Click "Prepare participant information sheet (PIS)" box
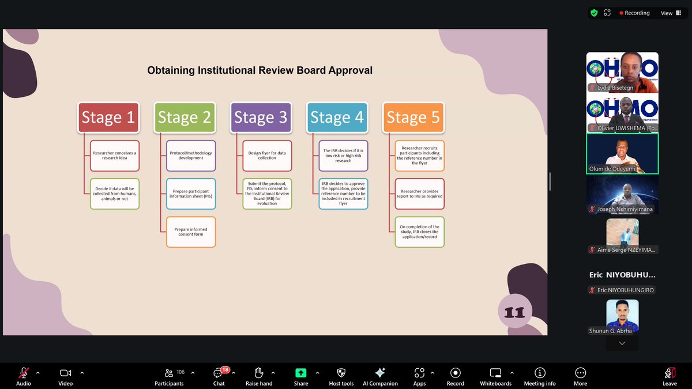Image resolution: width=692 pixels, height=389 pixels. click(191, 194)
